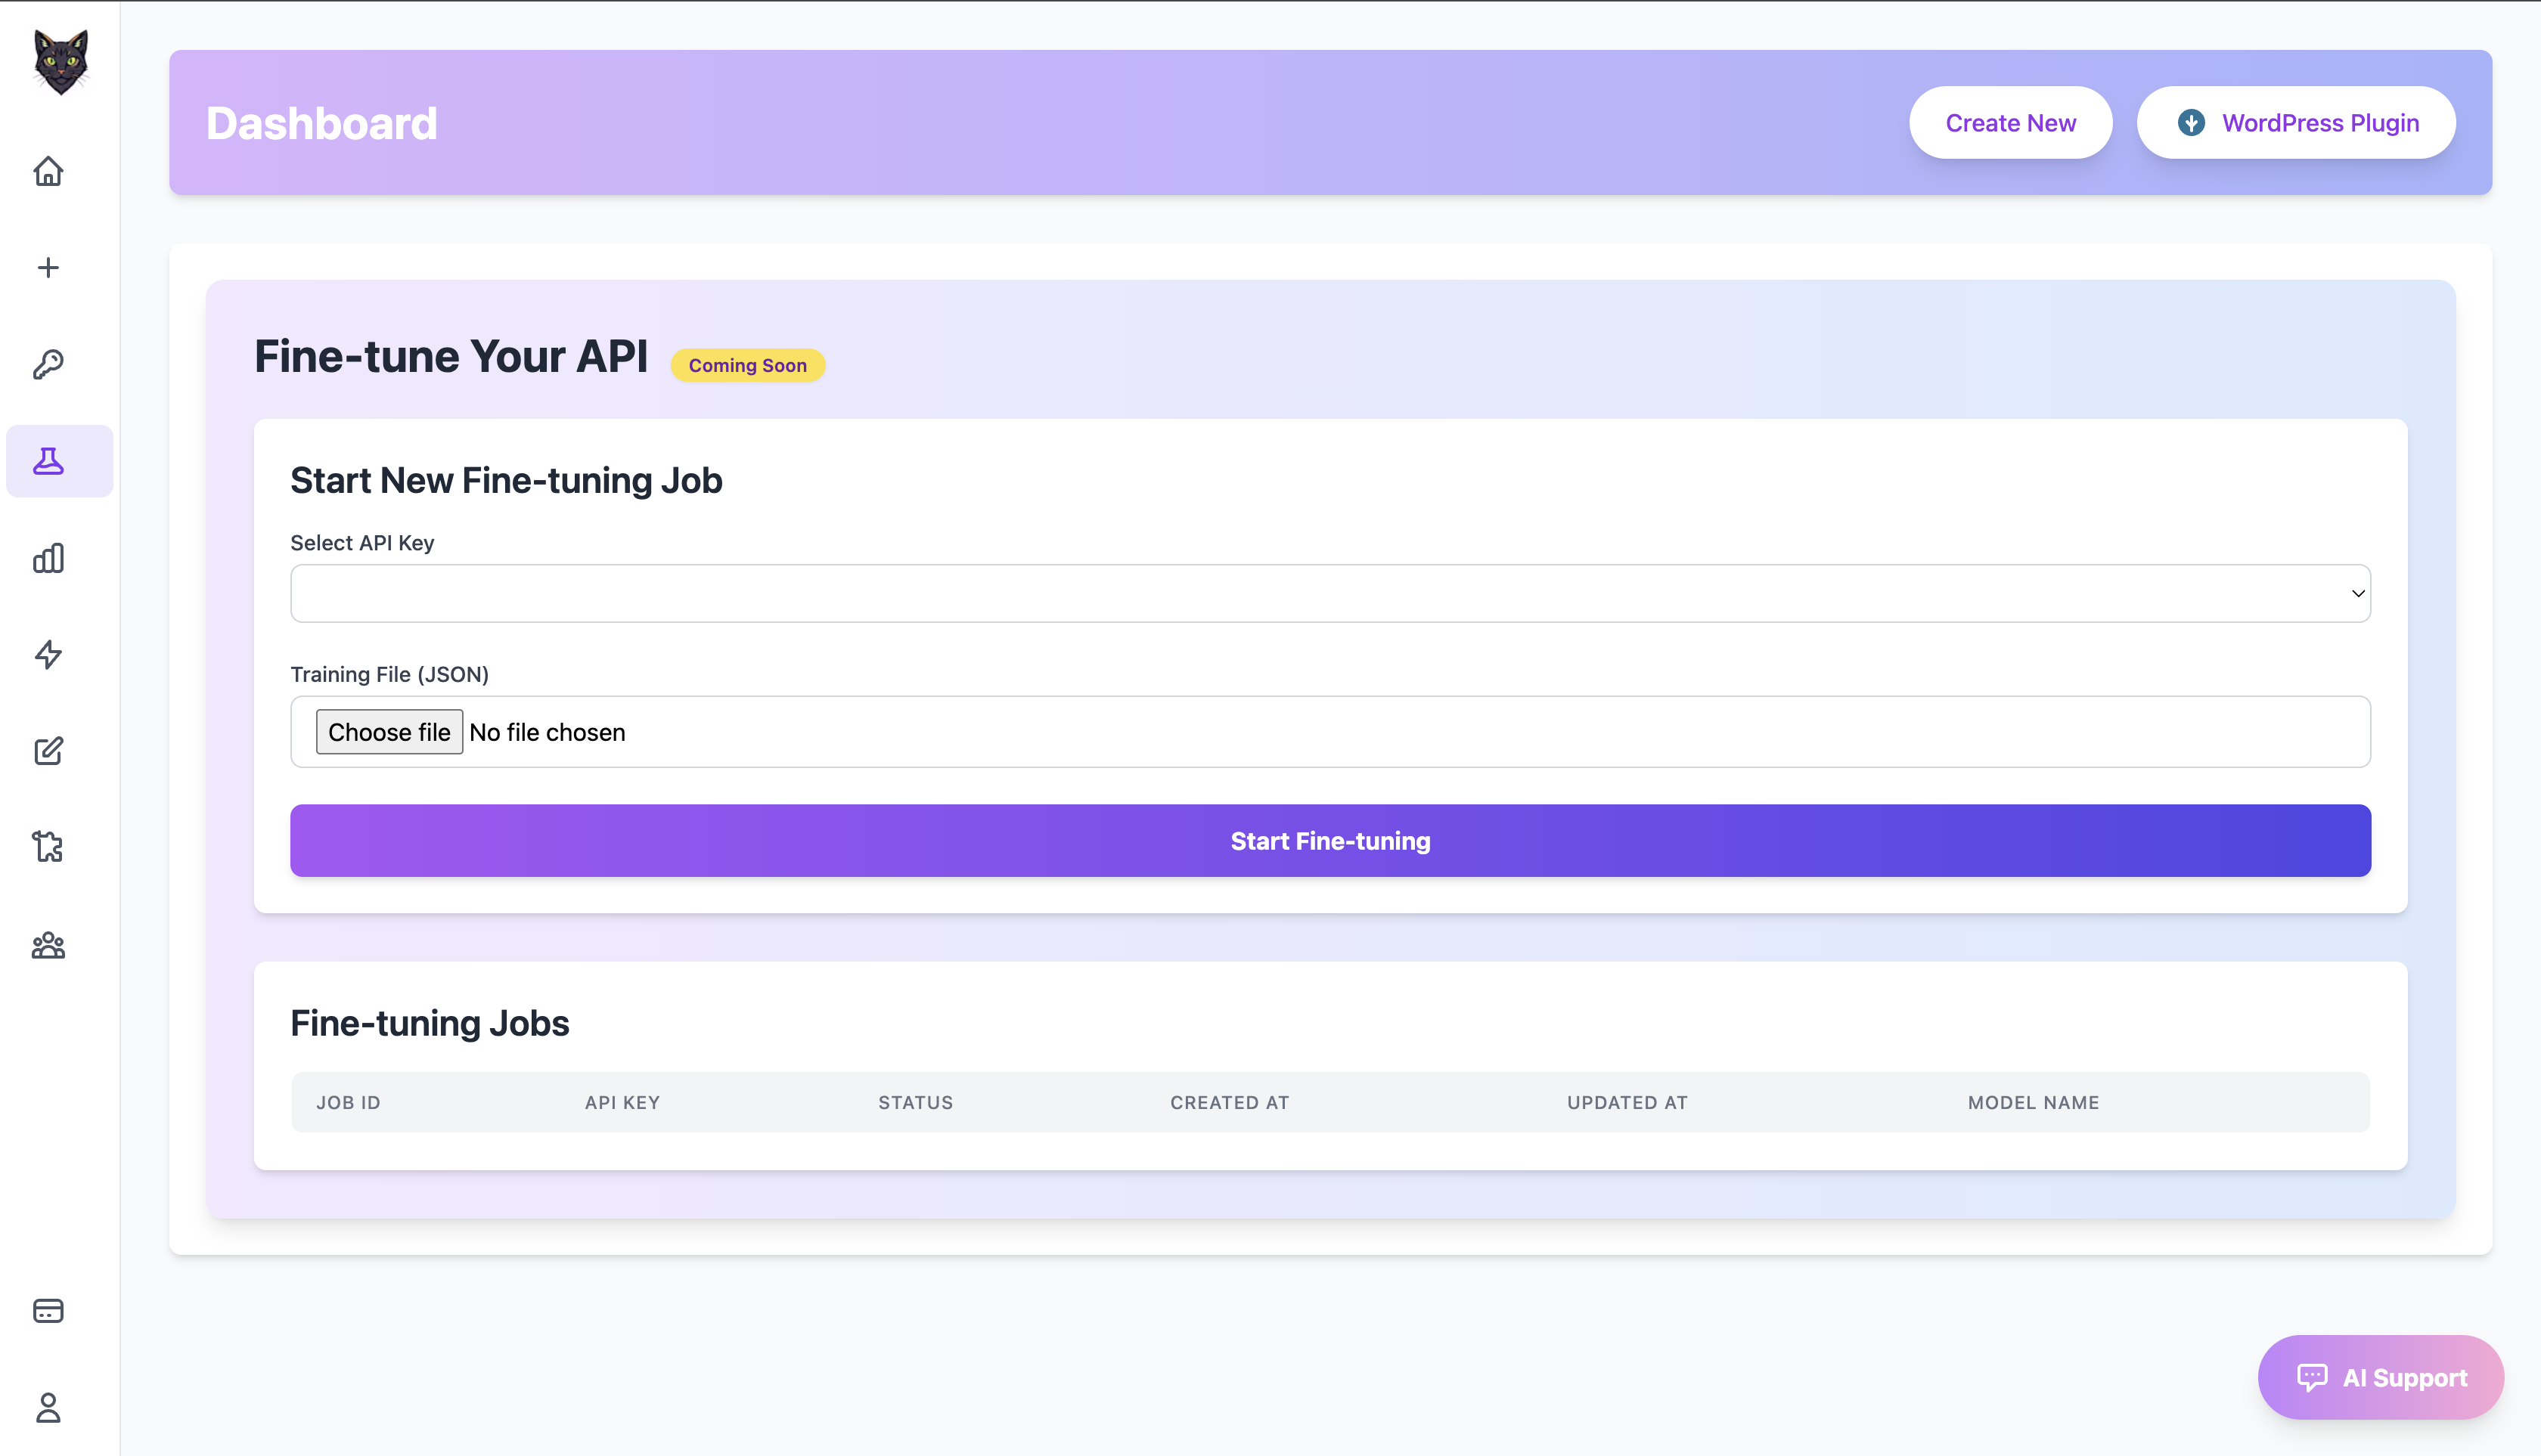Screen dimensions: 2541x1456
Task: Open the home icon in sidebar
Action: coord(48,172)
